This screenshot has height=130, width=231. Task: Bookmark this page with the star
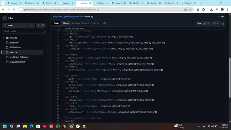190,10
